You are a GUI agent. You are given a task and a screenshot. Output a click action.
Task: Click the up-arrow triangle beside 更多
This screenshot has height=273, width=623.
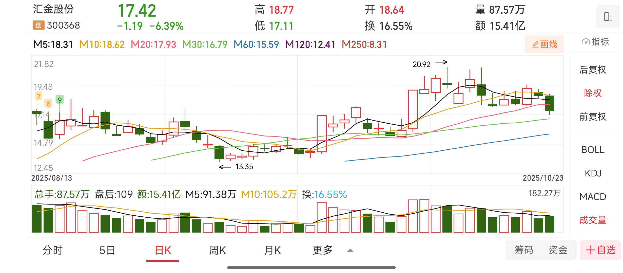click(350, 250)
